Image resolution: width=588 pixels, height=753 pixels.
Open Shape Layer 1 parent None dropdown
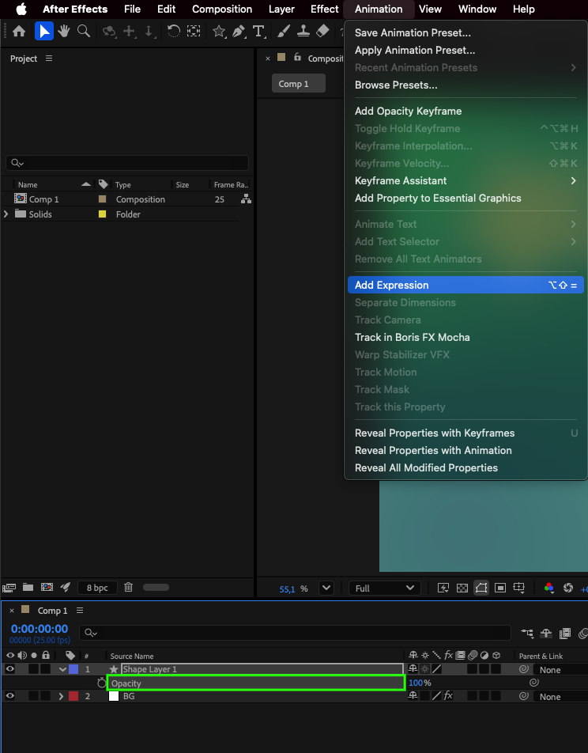[x=560, y=669]
